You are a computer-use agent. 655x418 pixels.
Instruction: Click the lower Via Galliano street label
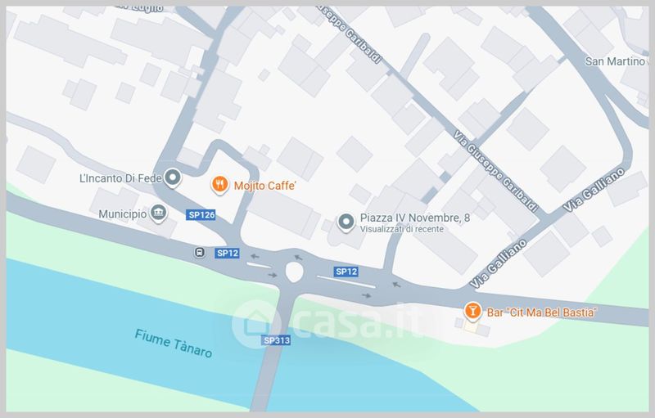[499, 263]
